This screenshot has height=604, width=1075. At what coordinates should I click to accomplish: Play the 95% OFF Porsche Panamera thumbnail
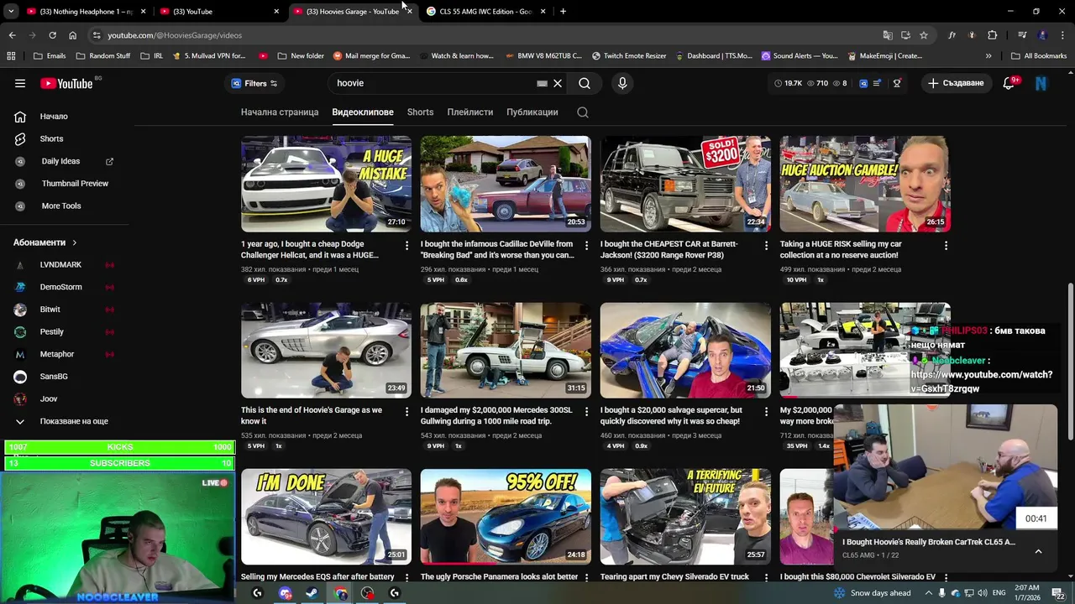point(506,517)
